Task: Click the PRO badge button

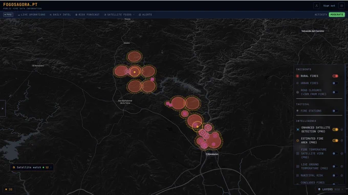Action: [8, 15]
